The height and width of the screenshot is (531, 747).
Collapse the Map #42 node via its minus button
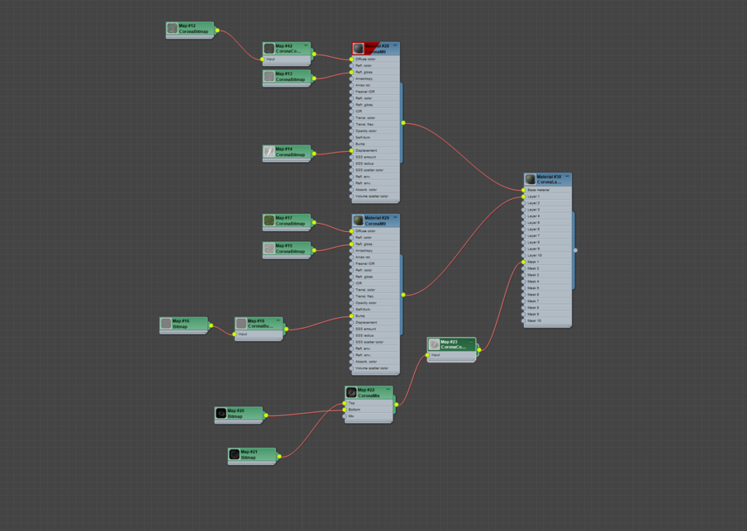(x=307, y=45)
